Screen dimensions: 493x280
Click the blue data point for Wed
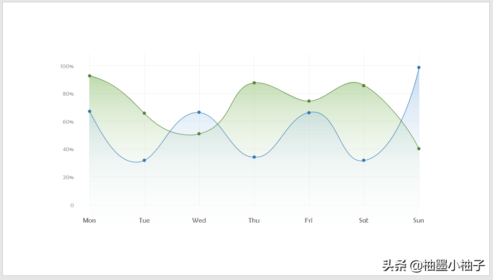(199, 112)
